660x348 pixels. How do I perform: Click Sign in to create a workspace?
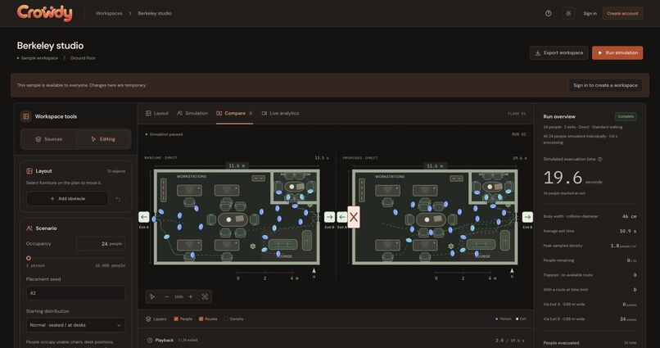click(x=605, y=85)
